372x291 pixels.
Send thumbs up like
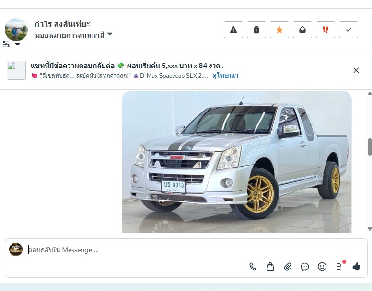pos(356,267)
